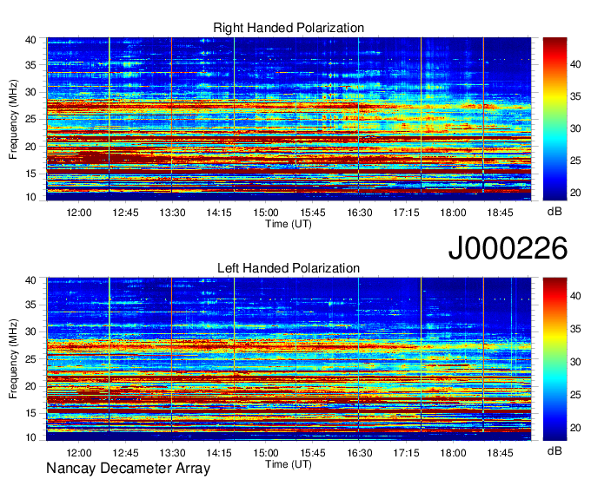Click the bottom plot's Frequency (MHz) axis label

tap(13, 359)
